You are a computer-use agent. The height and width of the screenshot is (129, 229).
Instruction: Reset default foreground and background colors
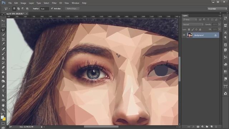(1, 114)
